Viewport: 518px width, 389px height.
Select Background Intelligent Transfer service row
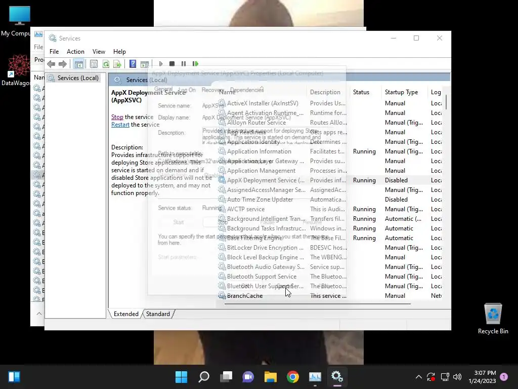(x=330, y=219)
